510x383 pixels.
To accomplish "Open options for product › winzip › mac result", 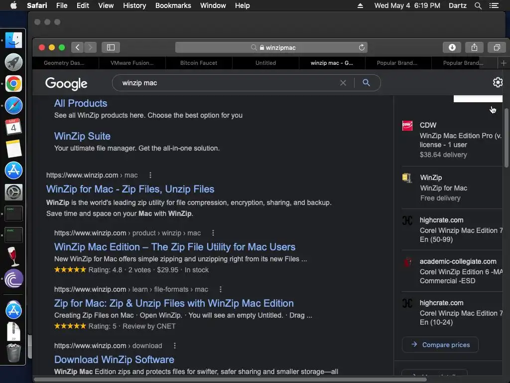I will pyautogui.click(x=213, y=233).
